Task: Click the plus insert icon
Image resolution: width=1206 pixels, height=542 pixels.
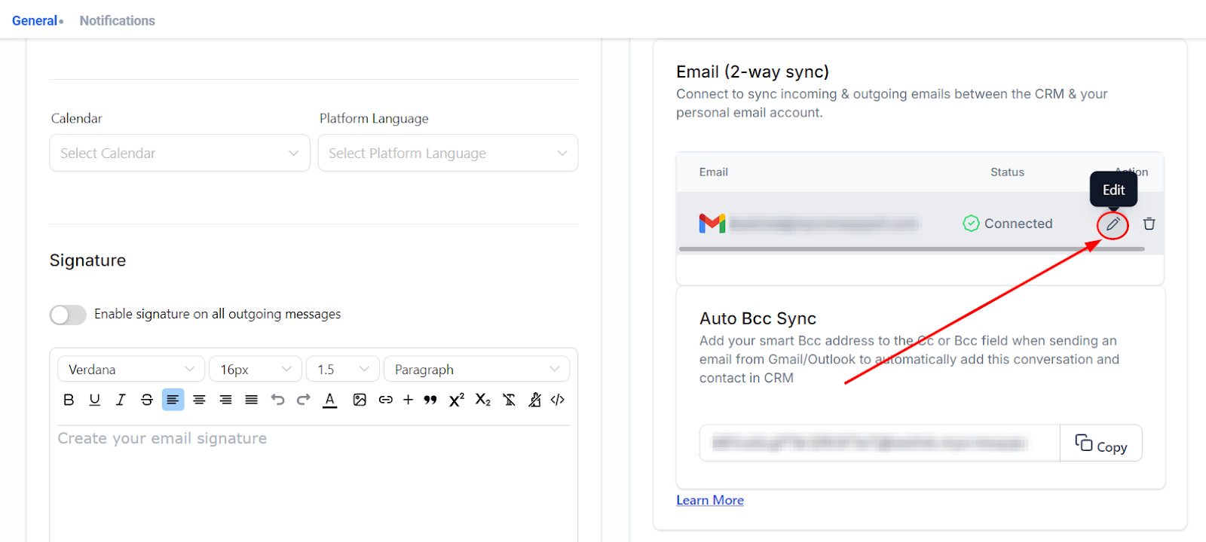Action: pyautogui.click(x=408, y=400)
